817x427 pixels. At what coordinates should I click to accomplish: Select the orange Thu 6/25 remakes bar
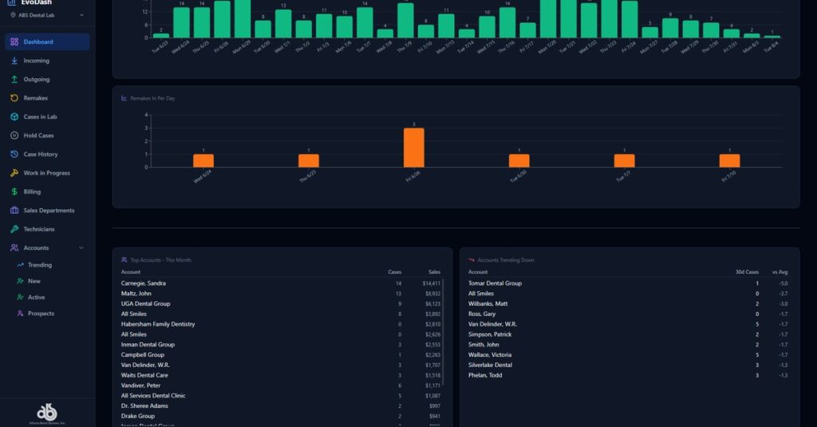coord(309,160)
